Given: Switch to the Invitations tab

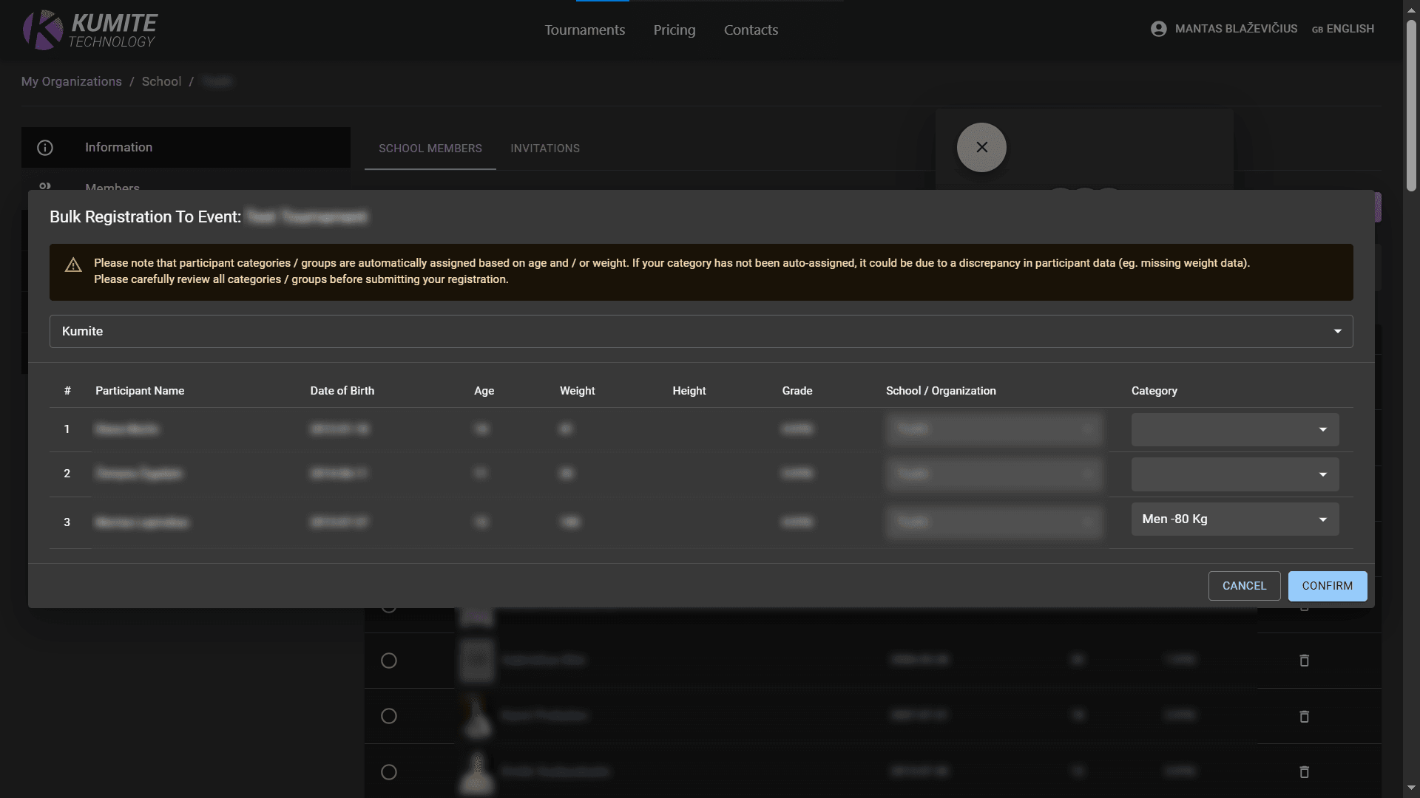Looking at the screenshot, I should (x=544, y=149).
